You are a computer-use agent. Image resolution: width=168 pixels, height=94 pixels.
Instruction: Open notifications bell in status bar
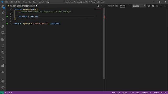tap(165, 93)
